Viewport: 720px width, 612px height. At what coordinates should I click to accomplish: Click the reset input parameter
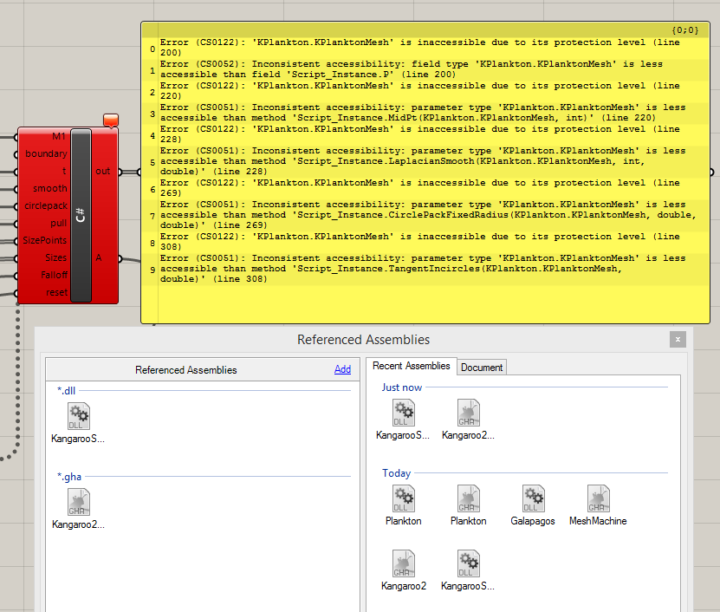pyautogui.click(x=57, y=293)
